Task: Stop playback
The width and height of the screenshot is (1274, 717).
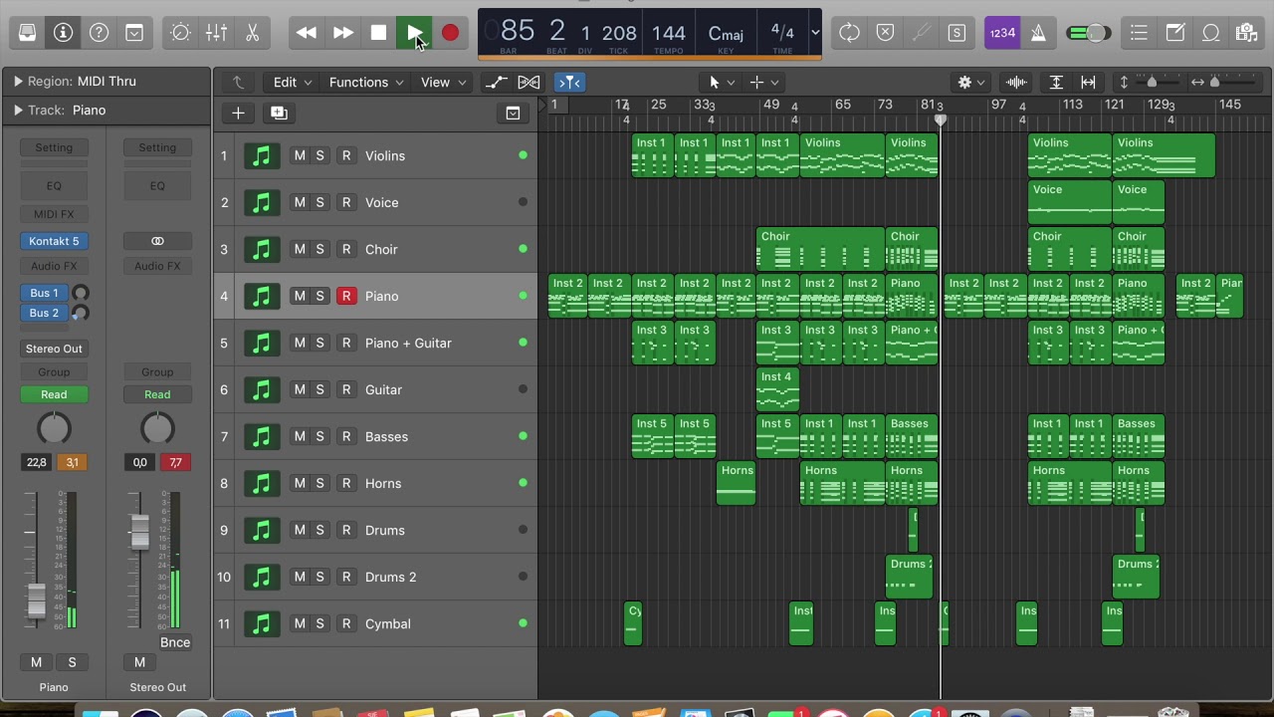Action: [378, 33]
